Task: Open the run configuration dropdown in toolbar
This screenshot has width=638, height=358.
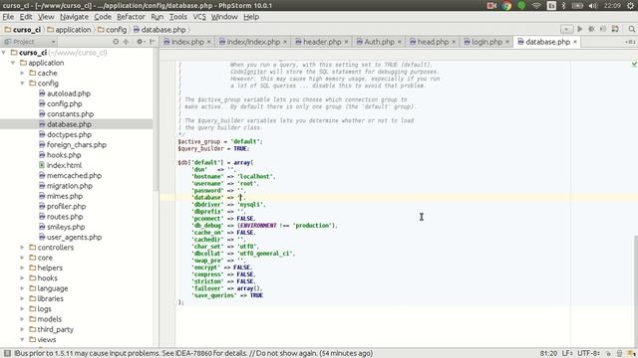Action: click(566, 29)
